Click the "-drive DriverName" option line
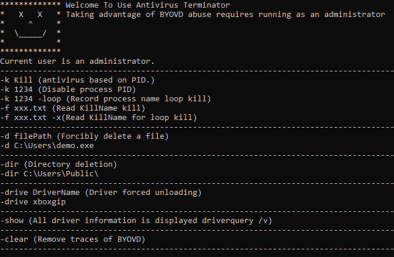Viewport: 394px width, 257px height. (101, 193)
